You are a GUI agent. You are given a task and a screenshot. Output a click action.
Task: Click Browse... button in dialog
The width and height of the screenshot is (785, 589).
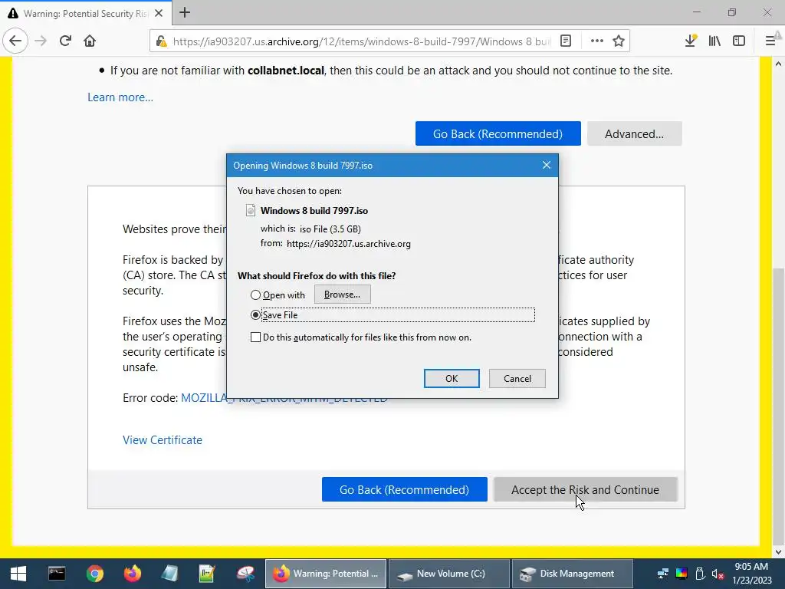coord(343,294)
